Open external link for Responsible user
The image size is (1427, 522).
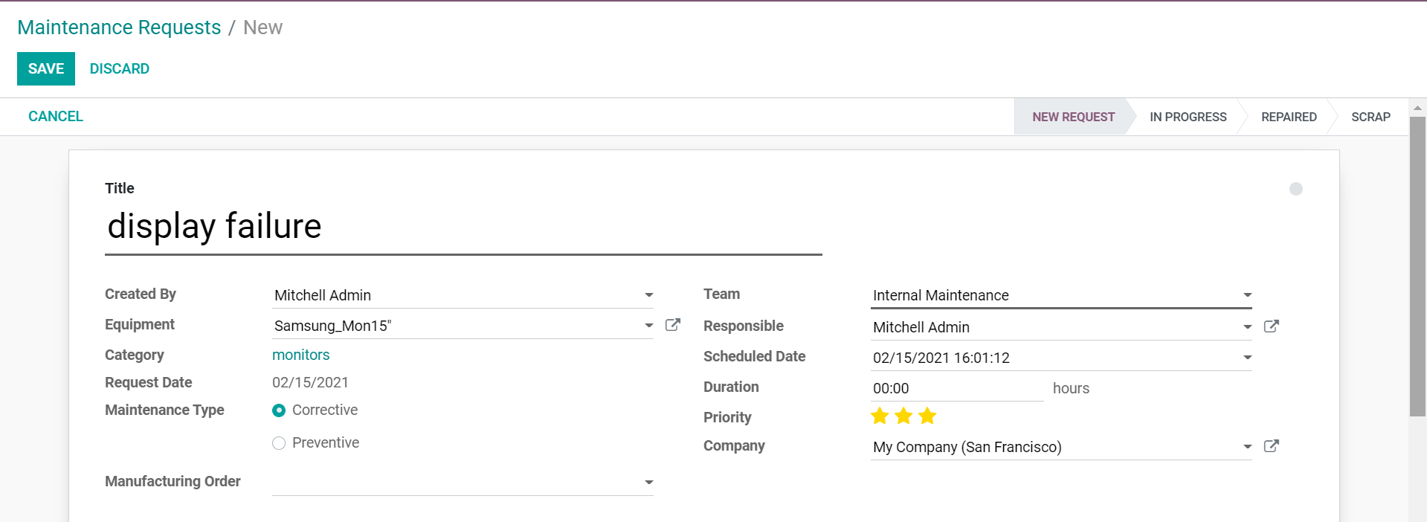[x=1271, y=326]
